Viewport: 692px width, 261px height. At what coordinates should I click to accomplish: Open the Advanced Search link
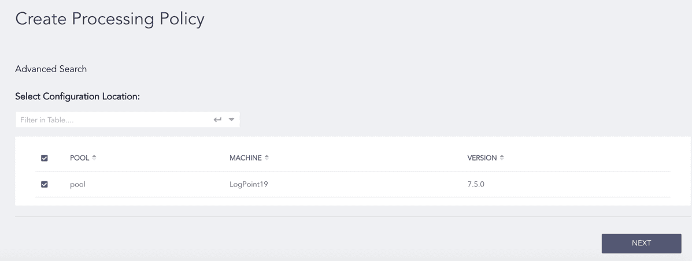point(51,69)
